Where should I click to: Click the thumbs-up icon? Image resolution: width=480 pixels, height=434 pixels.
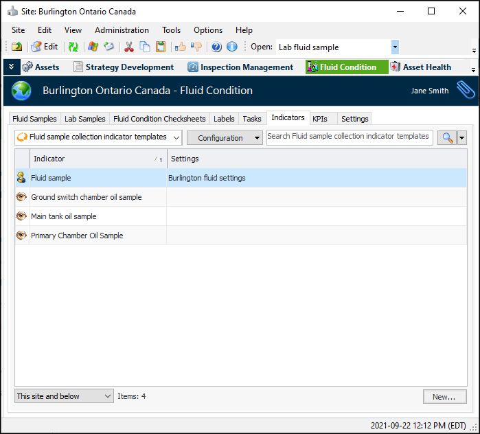click(x=181, y=47)
